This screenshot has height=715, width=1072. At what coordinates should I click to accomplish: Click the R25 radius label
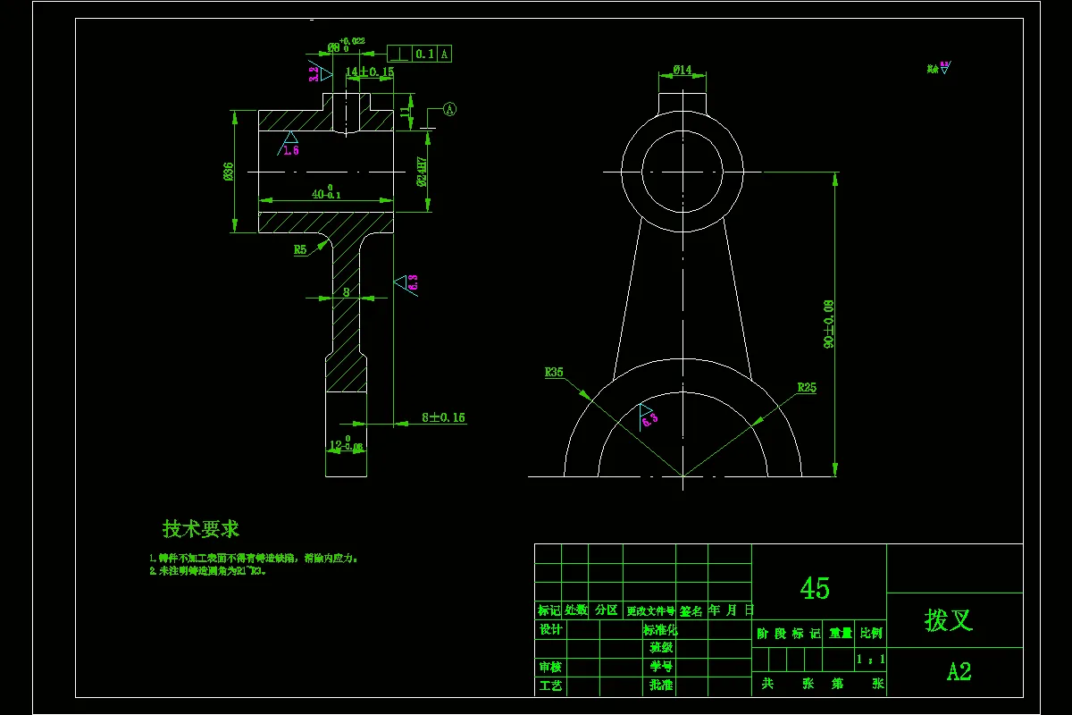(x=806, y=387)
